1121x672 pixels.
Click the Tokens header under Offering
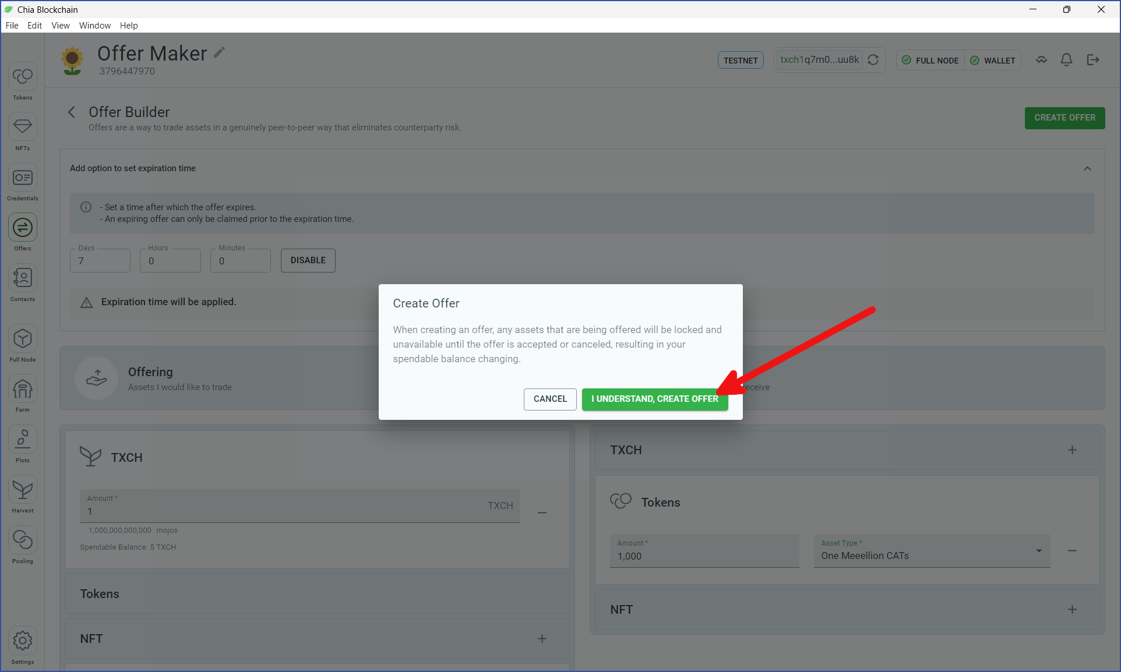coord(100,594)
